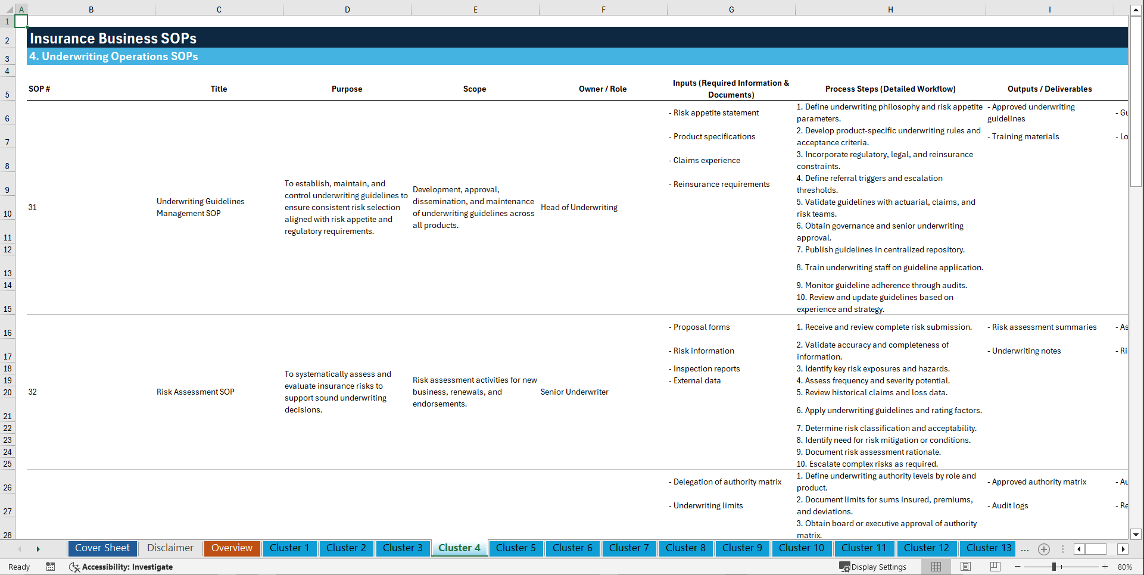Click the macro recording icon in status bar
This screenshot has width=1144, height=575.
coord(51,567)
